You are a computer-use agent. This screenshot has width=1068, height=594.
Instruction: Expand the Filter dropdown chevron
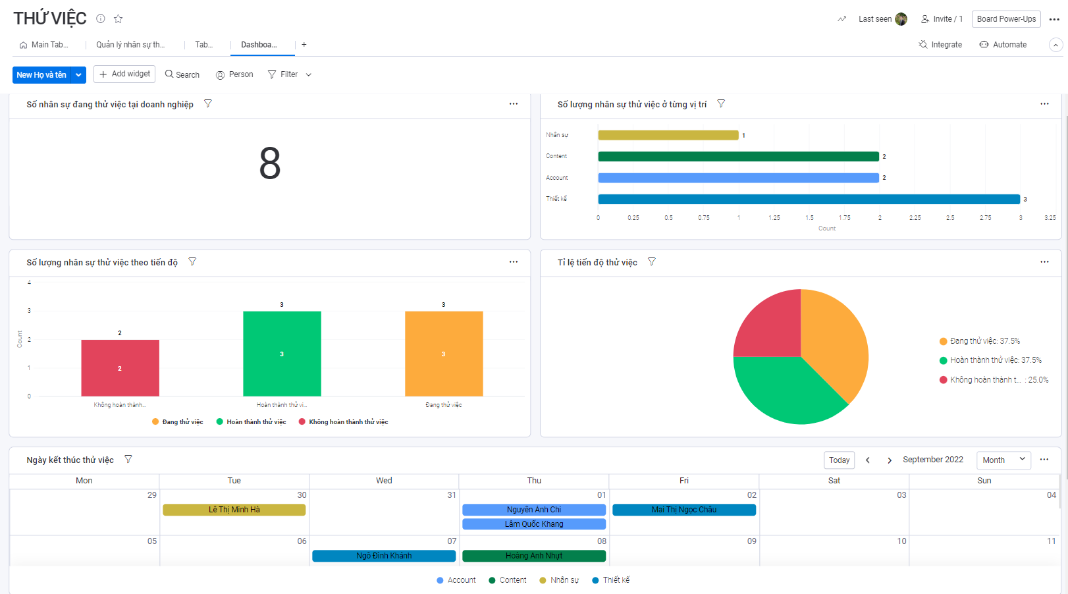click(309, 75)
